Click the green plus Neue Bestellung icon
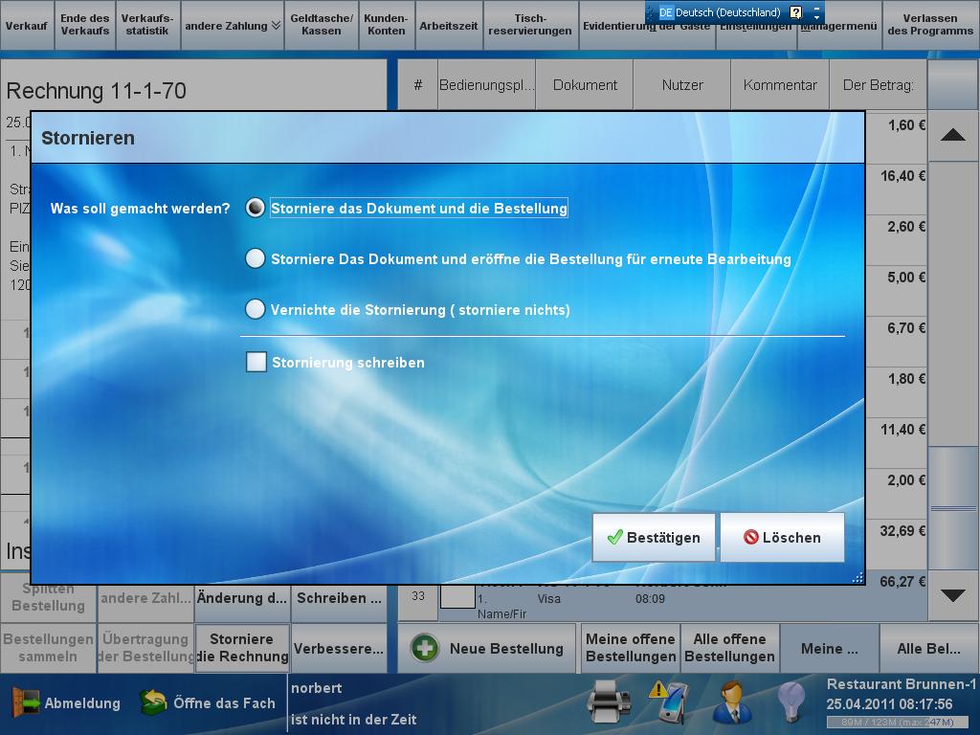This screenshot has height=735, width=980. tap(425, 648)
